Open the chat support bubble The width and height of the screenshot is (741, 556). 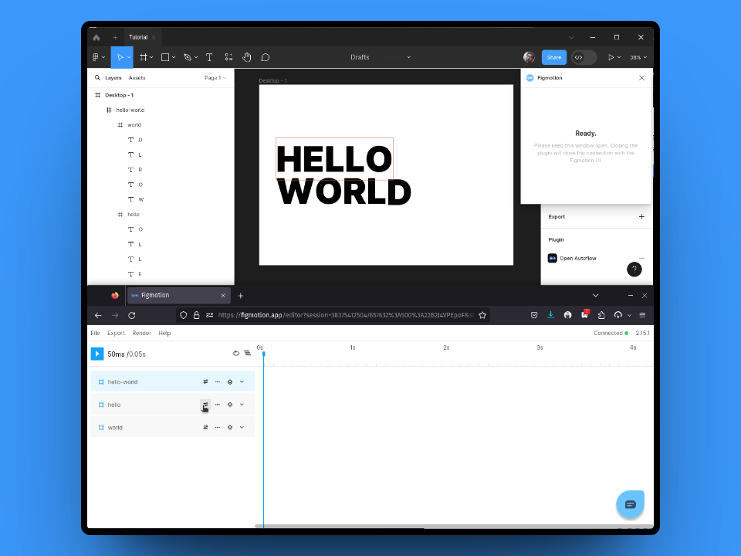click(x=630, y=504)
